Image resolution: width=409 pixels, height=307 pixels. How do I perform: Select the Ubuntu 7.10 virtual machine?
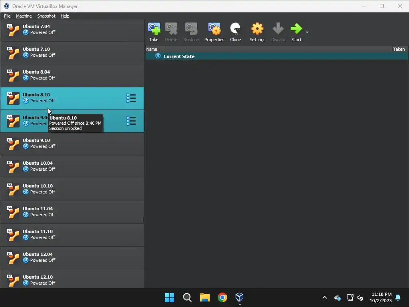tap(72, 53)
